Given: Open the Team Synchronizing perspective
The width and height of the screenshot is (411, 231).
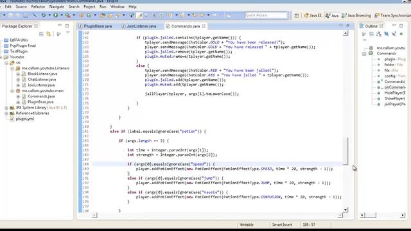Looking at the screenshot, I should (392, 15).
